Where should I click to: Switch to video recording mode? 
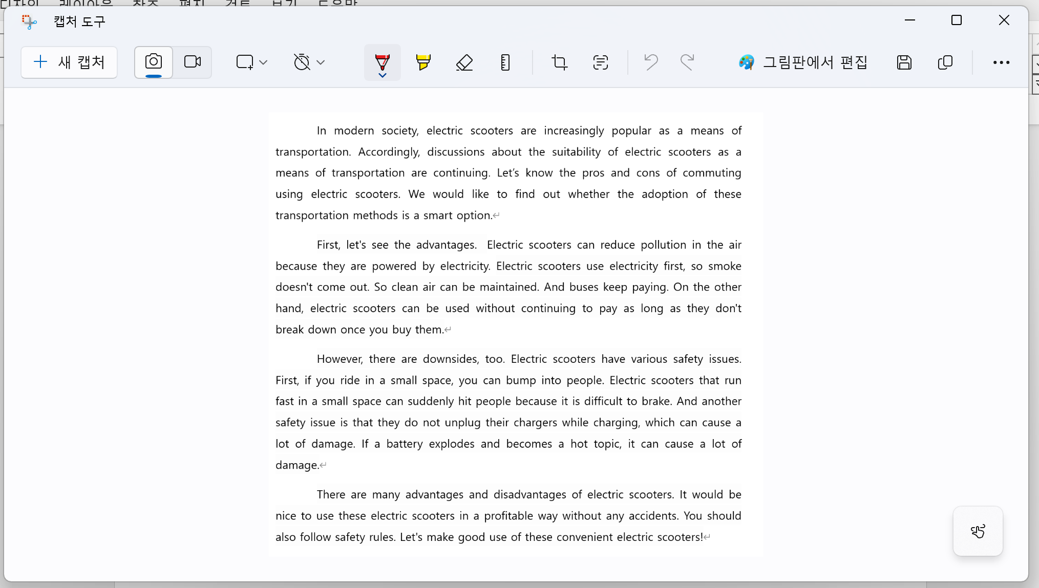pyautogui.click(x=193, y=62)
